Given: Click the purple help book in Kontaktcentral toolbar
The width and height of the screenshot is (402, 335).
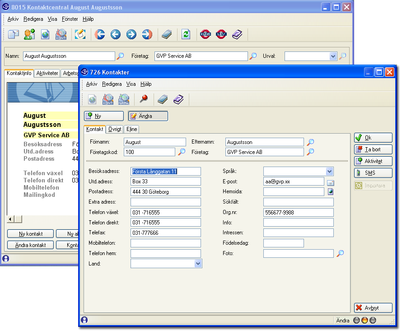Looking at the screenshot, I should coord(237,34).
